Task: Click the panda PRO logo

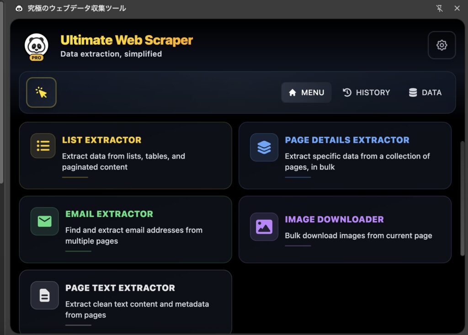Action: coord(37,46)
